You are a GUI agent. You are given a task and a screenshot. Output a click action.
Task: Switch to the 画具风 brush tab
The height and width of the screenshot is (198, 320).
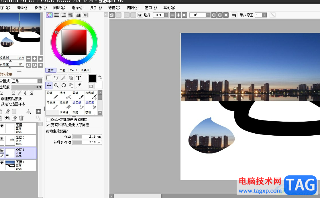[85, 70]
